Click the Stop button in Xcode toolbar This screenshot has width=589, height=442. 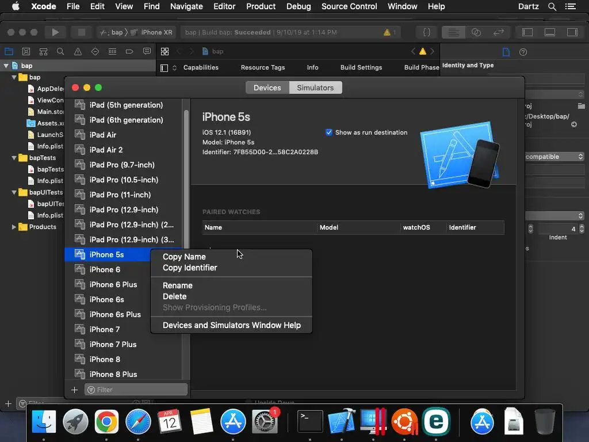pos(81,32)
